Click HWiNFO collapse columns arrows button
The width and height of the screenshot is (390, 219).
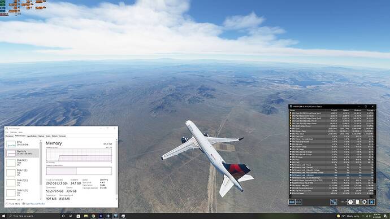point(299,202)
